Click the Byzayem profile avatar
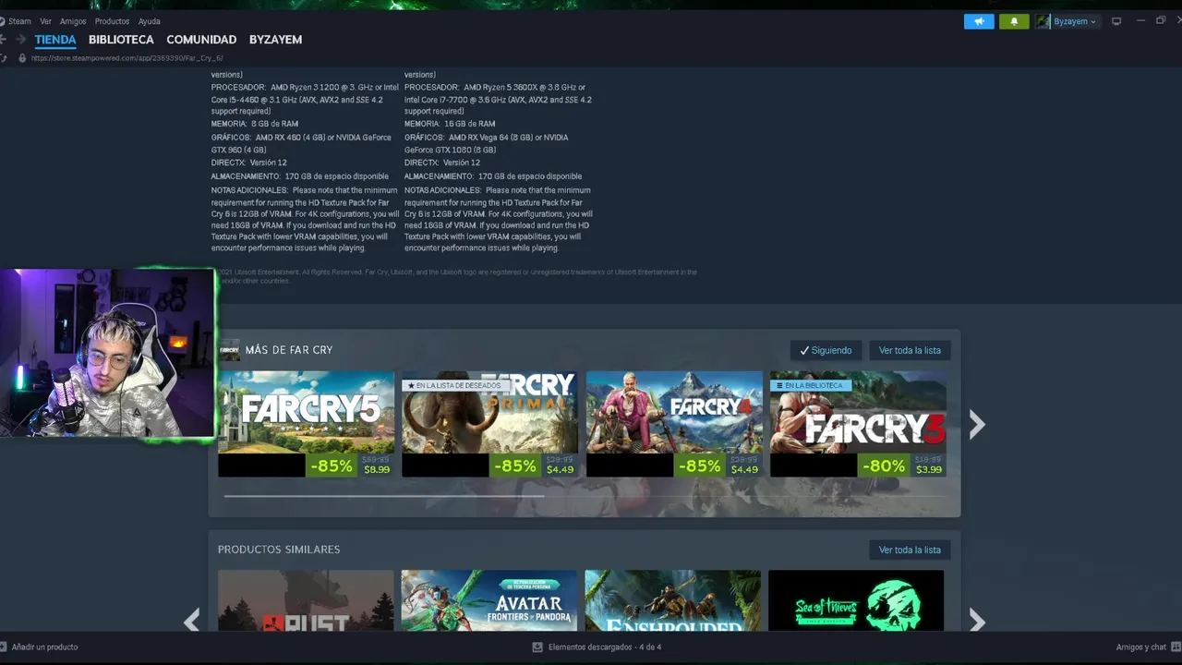The width and height of the screenshot is (1182, 665). coord(1043,21)
